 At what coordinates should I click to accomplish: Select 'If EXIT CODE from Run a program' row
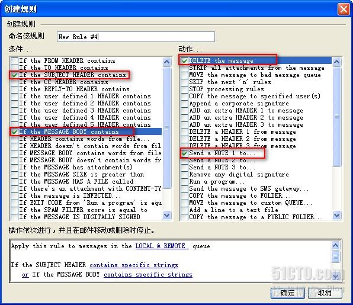click(x=90, y=203)
